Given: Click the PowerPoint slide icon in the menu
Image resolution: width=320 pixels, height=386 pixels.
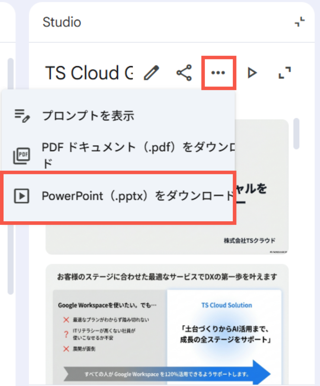Looking at the screenshot, I should pos(21,196).
